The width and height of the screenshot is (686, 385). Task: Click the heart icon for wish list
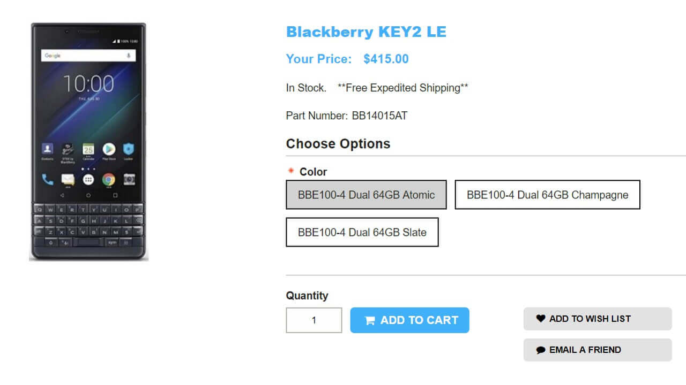(x=540, y=319)
